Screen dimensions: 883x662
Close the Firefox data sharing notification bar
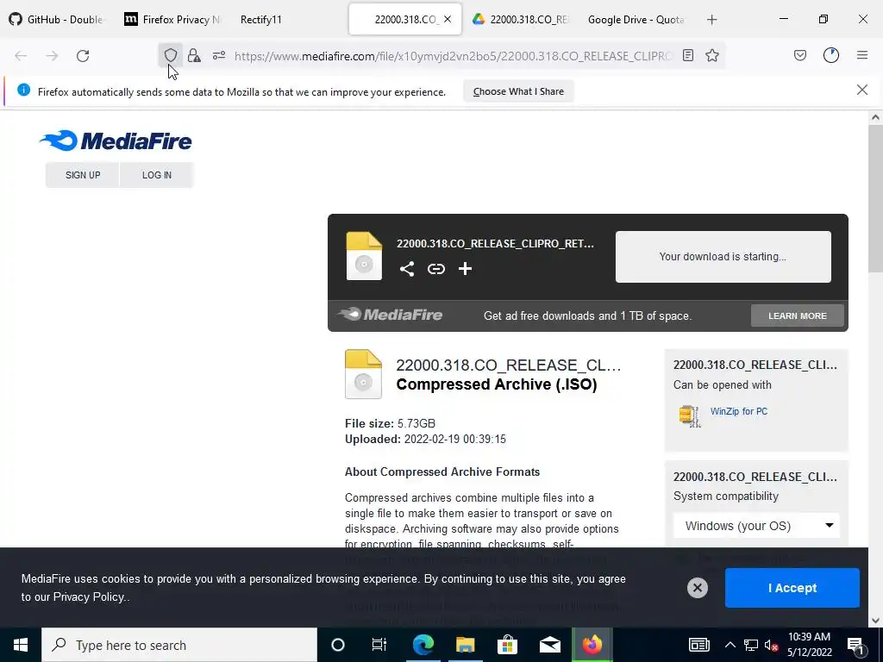(x=862, y=90)
